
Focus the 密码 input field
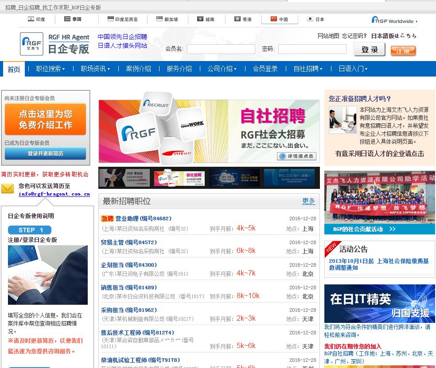(312, 49)
